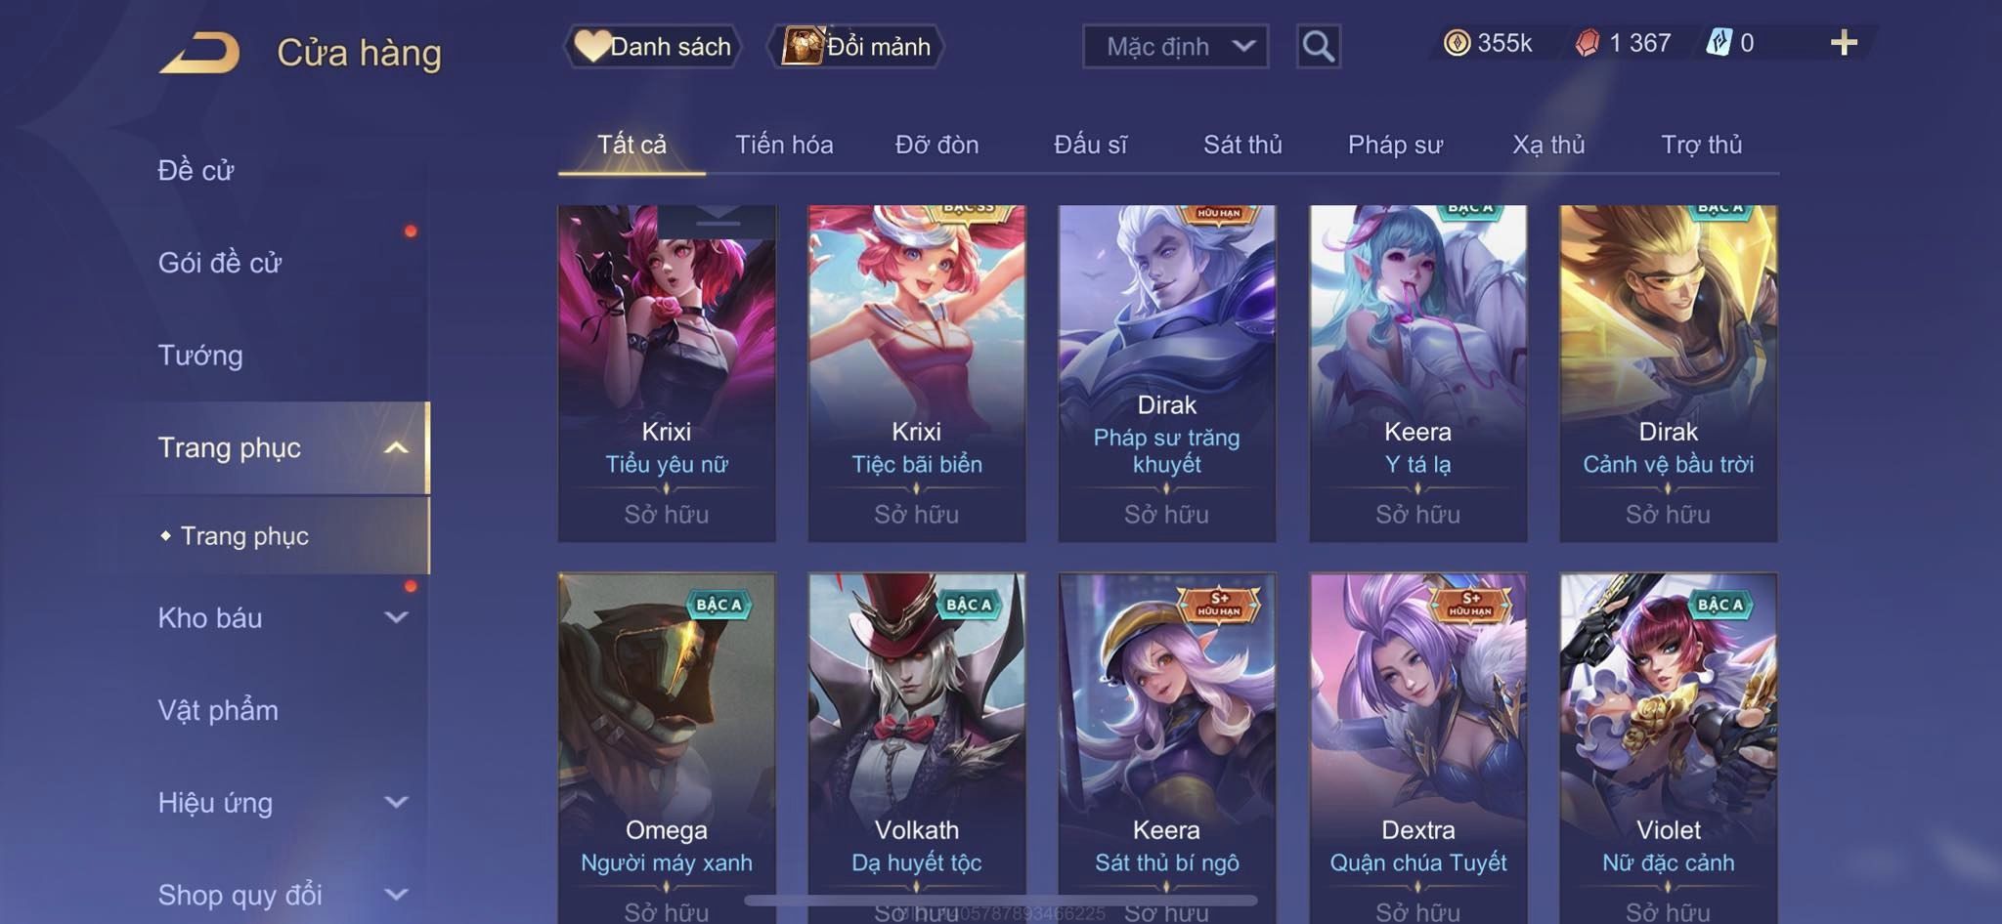This screenshot has width=2002, height=924.
Task: Collapse the Trang phục sidebar section
Action: click(396, 448)
